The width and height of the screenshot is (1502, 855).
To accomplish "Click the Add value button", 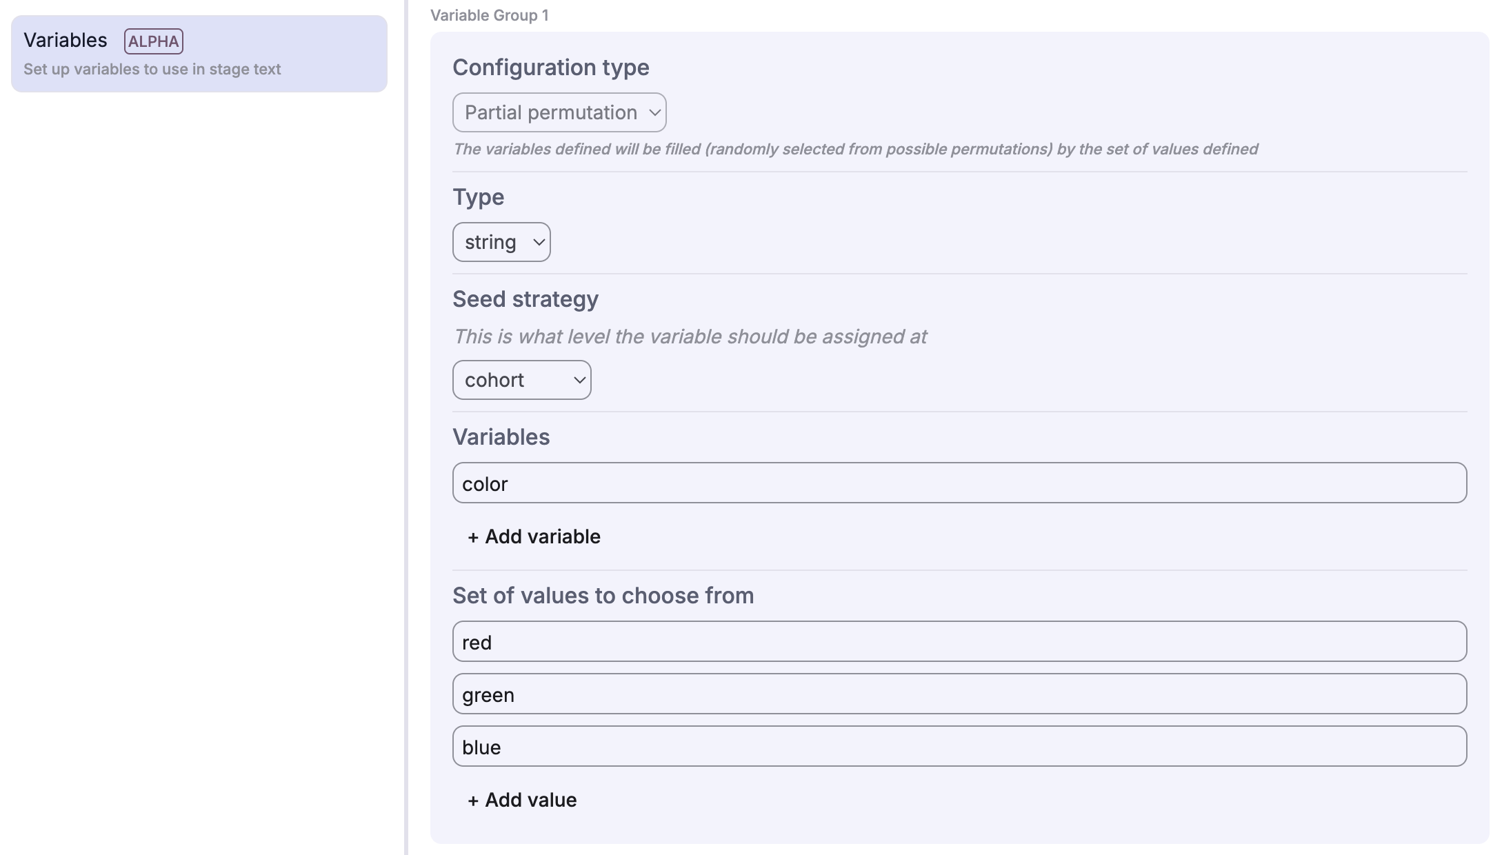I will [521, 800].
